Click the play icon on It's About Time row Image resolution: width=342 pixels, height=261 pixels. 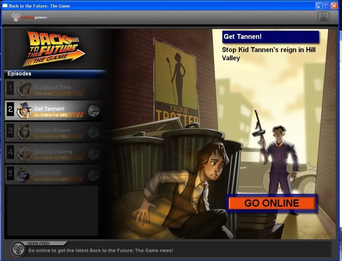[94, 89]
